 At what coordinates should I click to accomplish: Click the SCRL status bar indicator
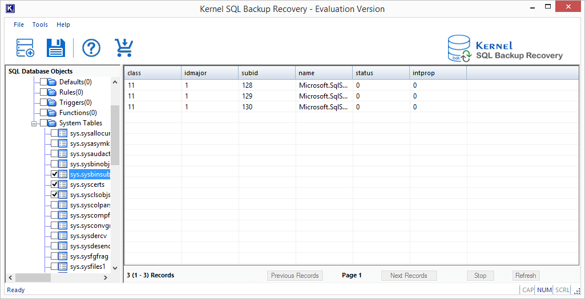pyautogui.click(x=562, y=290)
